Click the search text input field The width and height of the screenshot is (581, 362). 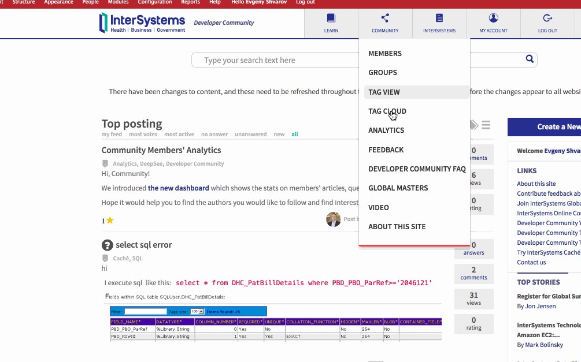277,60
